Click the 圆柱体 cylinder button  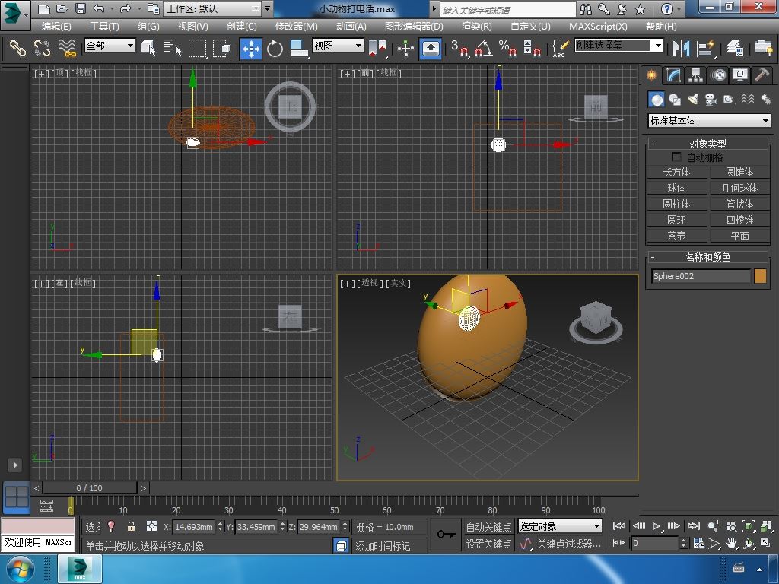click(x=676, y=204)
